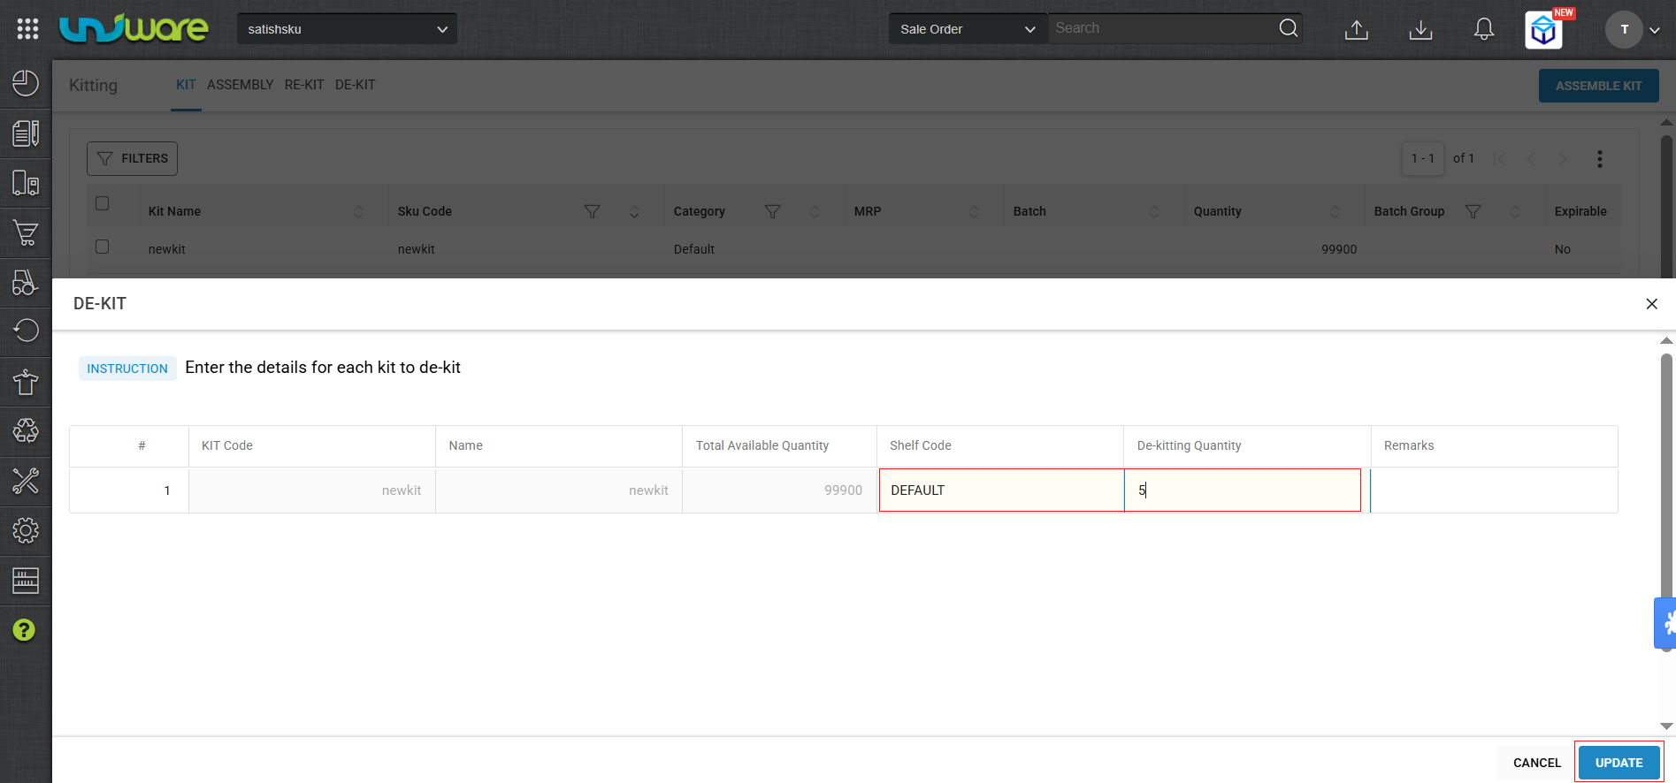Open the apps grid launcher icon

click(27, 29)
